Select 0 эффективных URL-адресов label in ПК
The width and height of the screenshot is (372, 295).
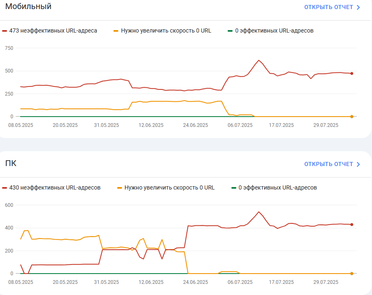pos(278,187)
